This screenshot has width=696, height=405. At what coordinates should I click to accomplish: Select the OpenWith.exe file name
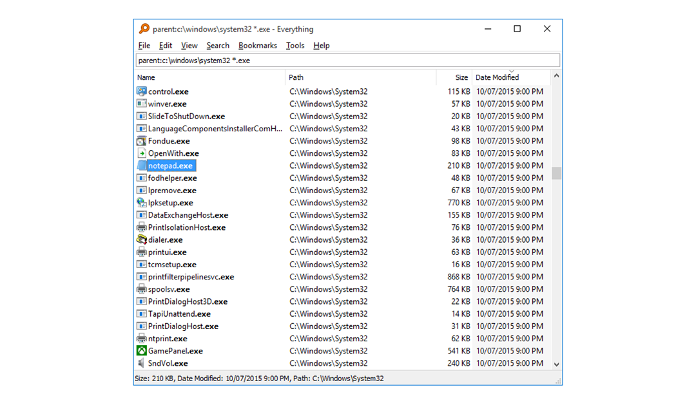pos(173,153)
